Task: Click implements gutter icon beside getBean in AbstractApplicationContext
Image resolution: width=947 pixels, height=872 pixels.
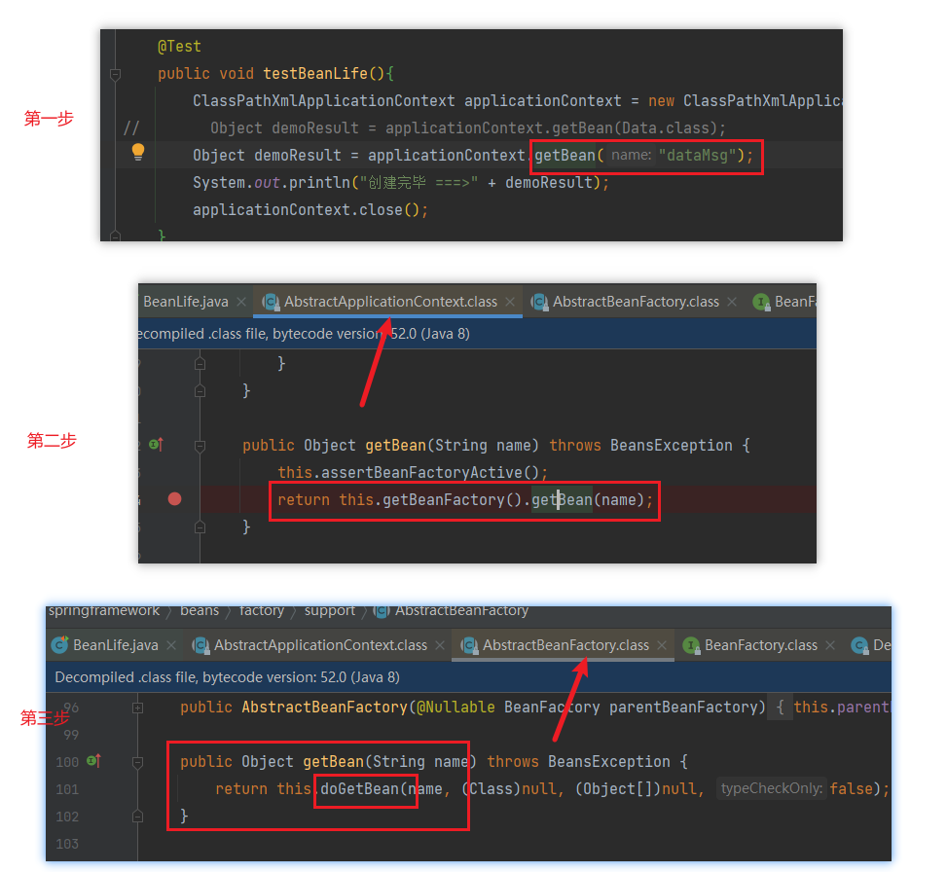Action: [x=156, y=445]
